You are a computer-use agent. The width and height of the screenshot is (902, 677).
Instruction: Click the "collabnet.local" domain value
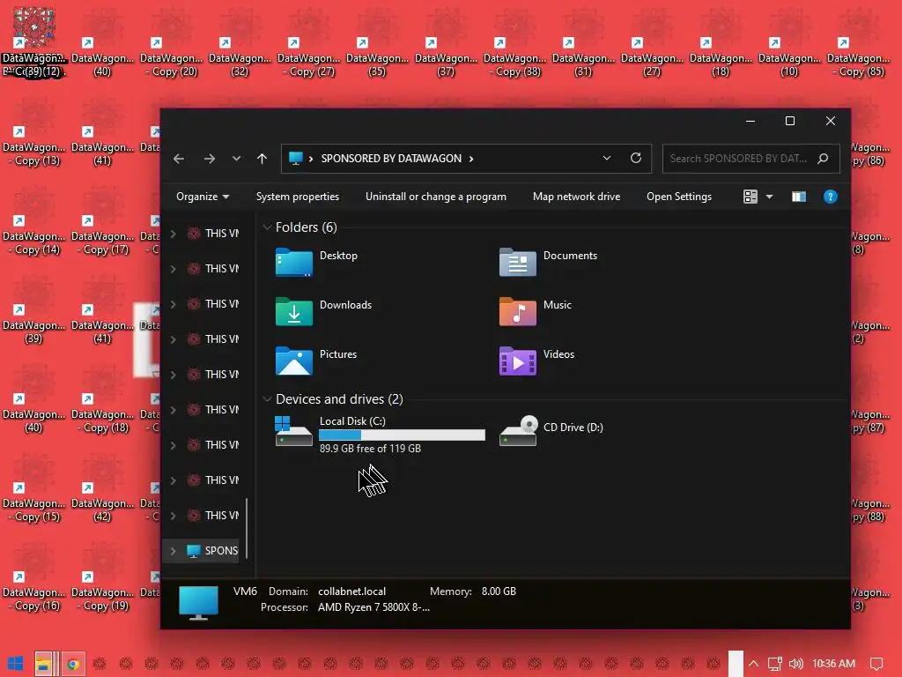point(352,591)
